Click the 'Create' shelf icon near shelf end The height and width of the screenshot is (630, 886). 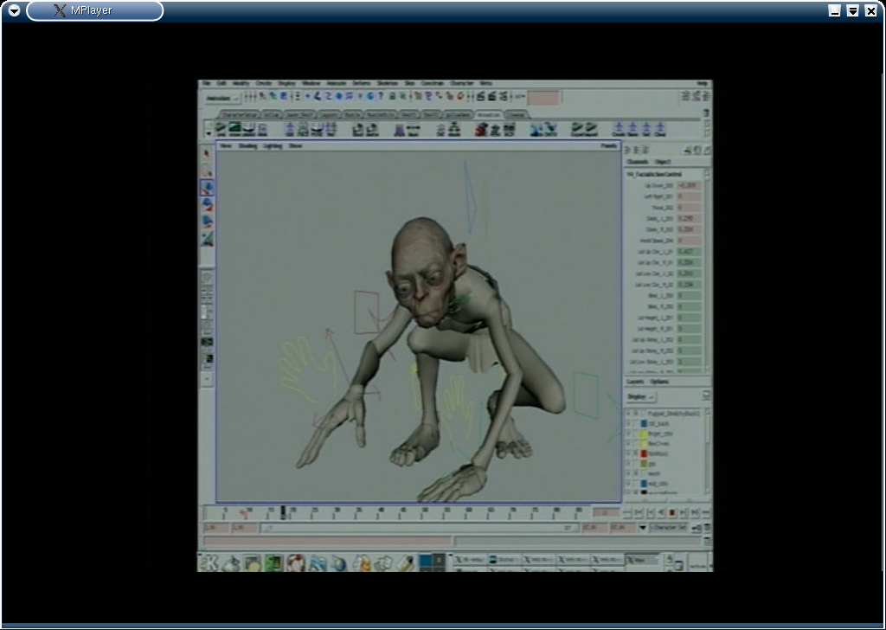(x=619, y=129)
